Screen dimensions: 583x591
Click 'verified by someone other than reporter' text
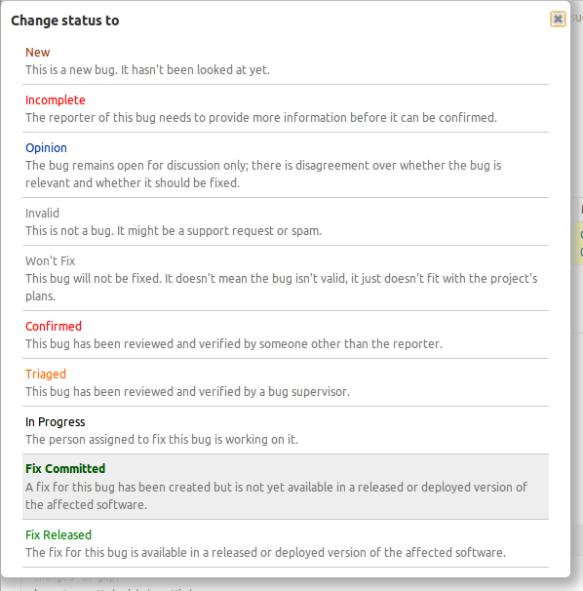click(x=234, y=343)
